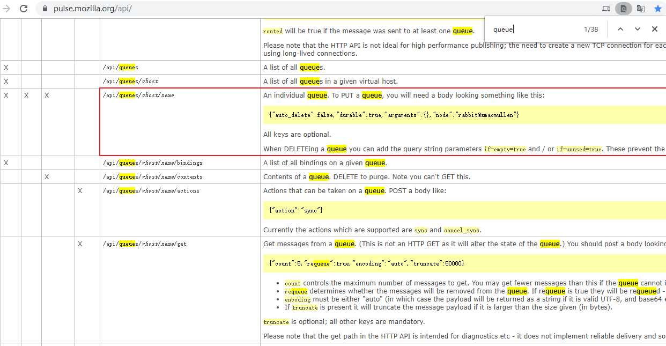The image size is (666, 346).
Task: Open the translate page icon
Action: click(x=641, y=9)
